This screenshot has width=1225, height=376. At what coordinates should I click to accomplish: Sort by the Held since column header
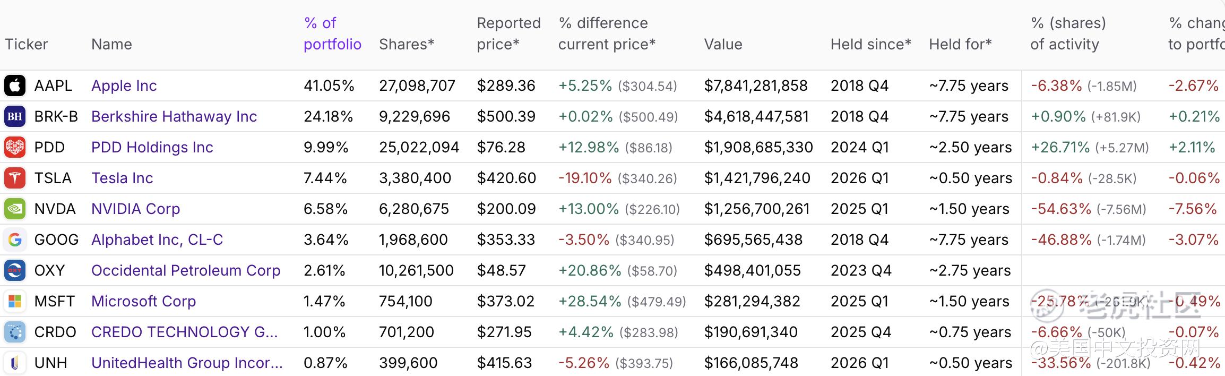870,44
